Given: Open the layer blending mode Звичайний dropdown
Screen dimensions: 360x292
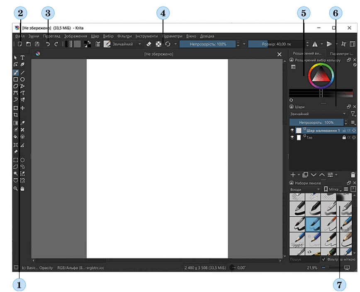Looking at the screenshot, I should click(x=318, y=114).
